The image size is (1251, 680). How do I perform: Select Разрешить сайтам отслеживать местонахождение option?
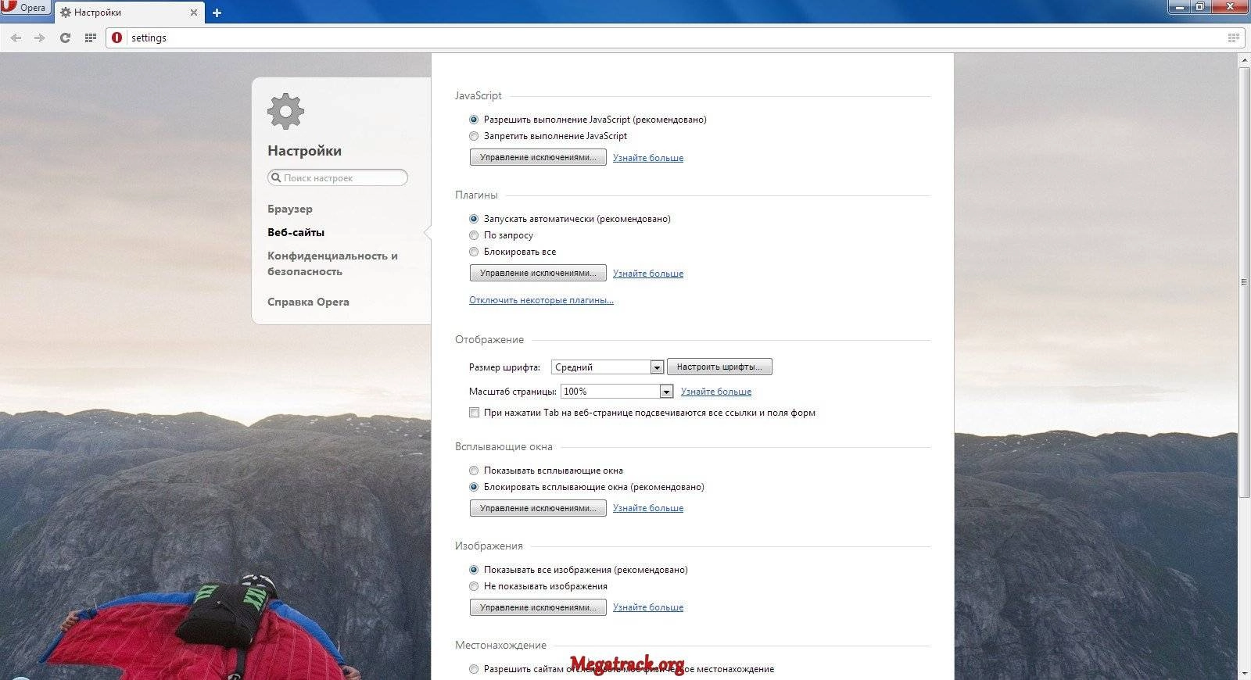point(474,669)
